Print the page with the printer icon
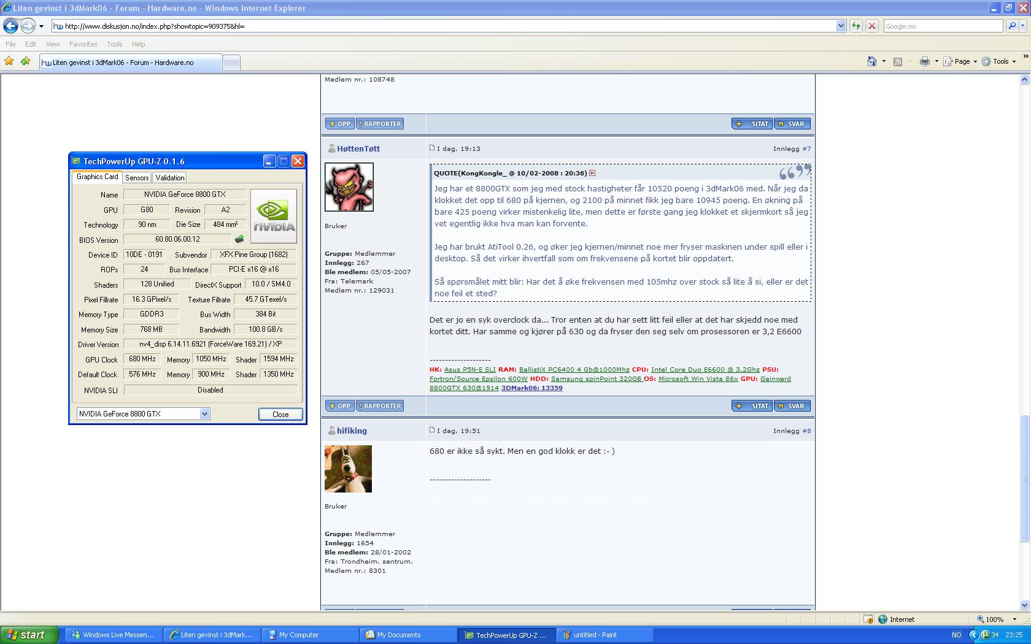 (x=924, y=61)
